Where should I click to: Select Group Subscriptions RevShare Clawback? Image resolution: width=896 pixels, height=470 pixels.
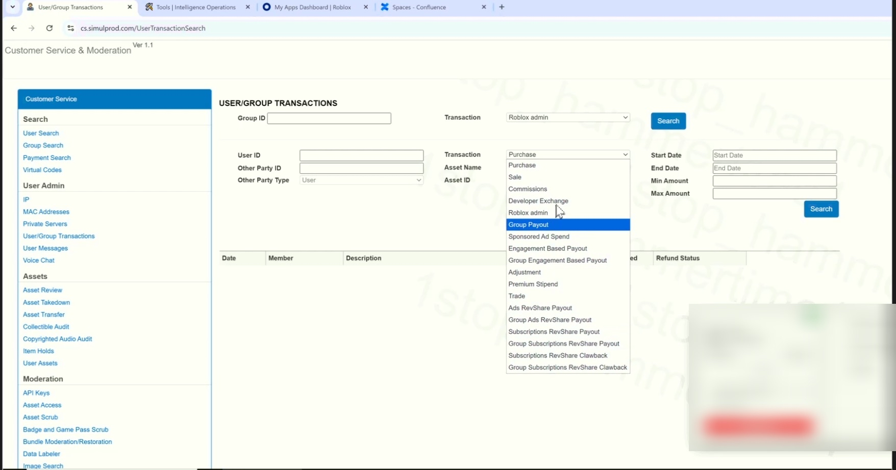(568, 368)
